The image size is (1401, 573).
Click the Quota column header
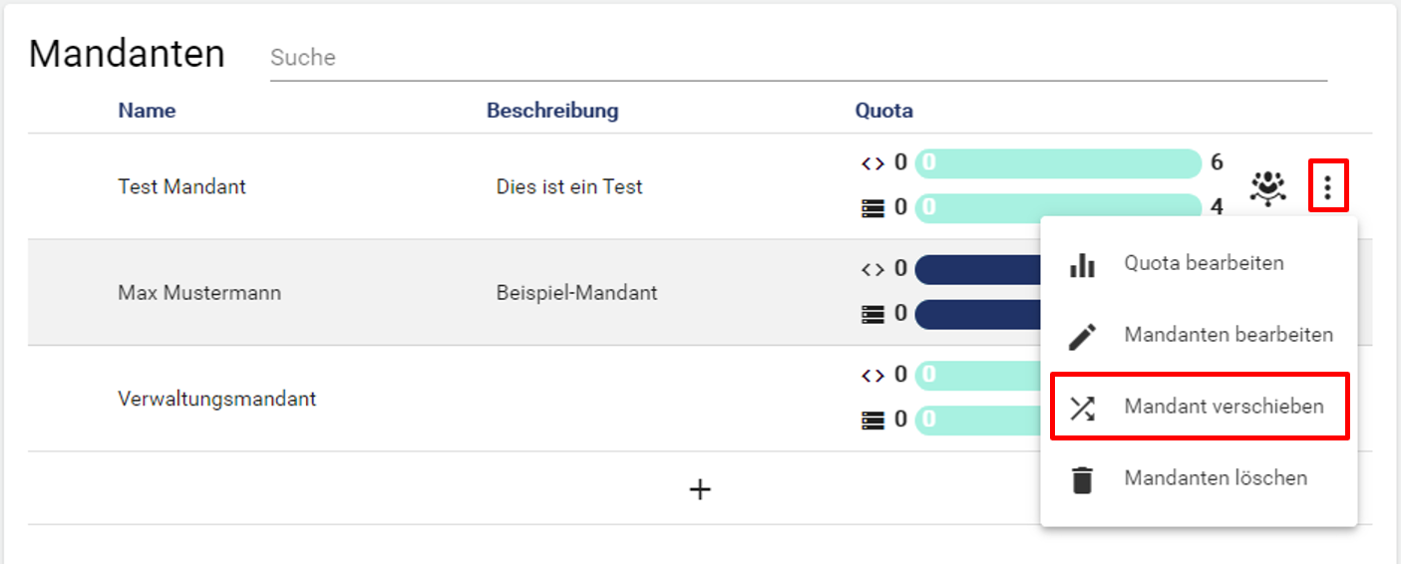point(883,111)
